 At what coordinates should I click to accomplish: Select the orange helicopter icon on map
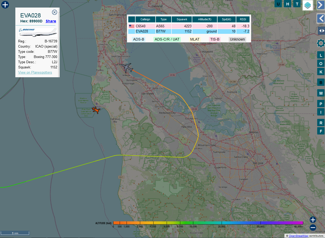tap(96, 110)
